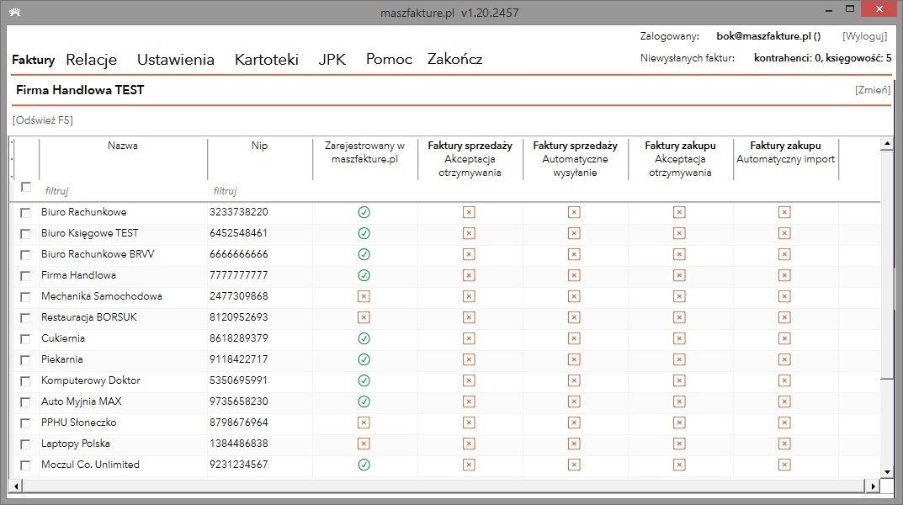Click vertical scrollbar up arrow
The height and width of the screenshot is (505, 903).
(887, 143)
